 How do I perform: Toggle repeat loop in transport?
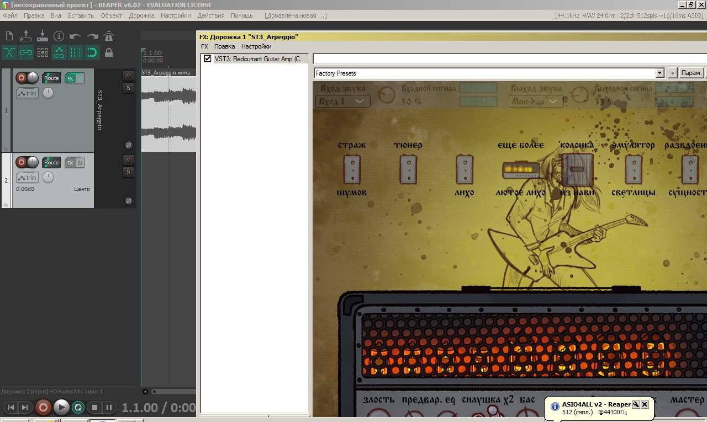78,408
